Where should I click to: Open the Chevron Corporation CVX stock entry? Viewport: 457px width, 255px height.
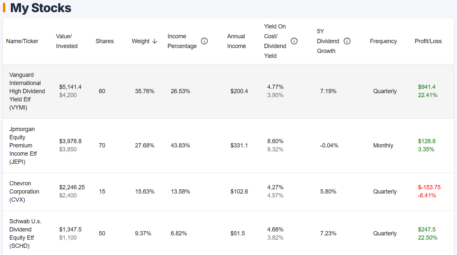[24, 191]
